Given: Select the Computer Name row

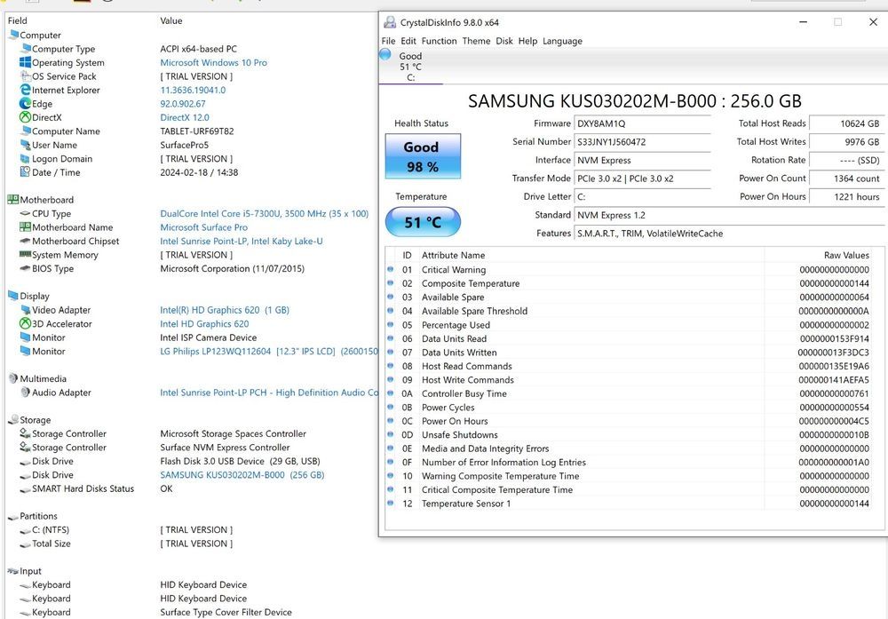Looking at the screenshot, I should 193,131.
